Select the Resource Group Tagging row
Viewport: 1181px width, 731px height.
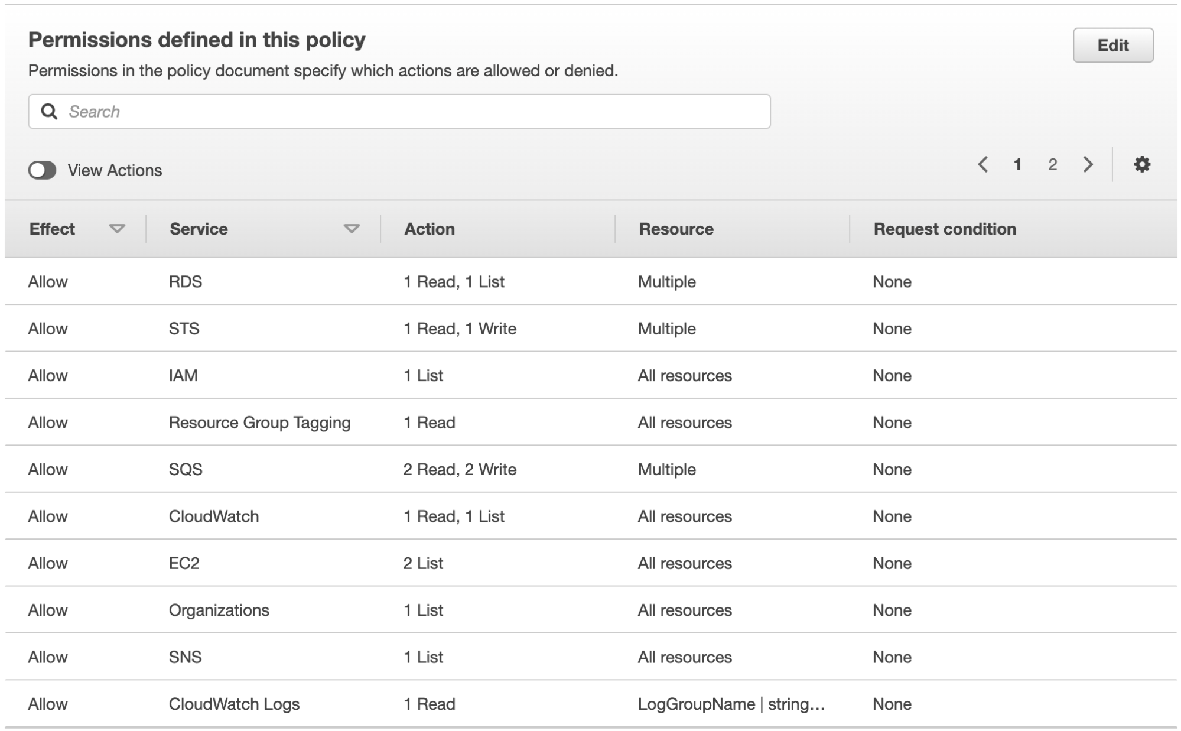259,423
